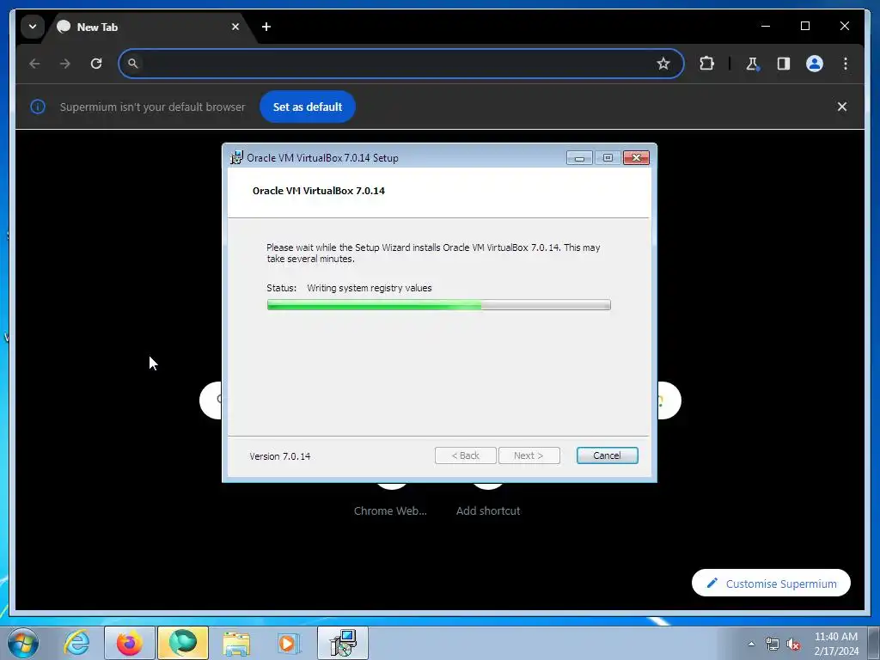Select the New Tab browser tab

click(149, 27)
